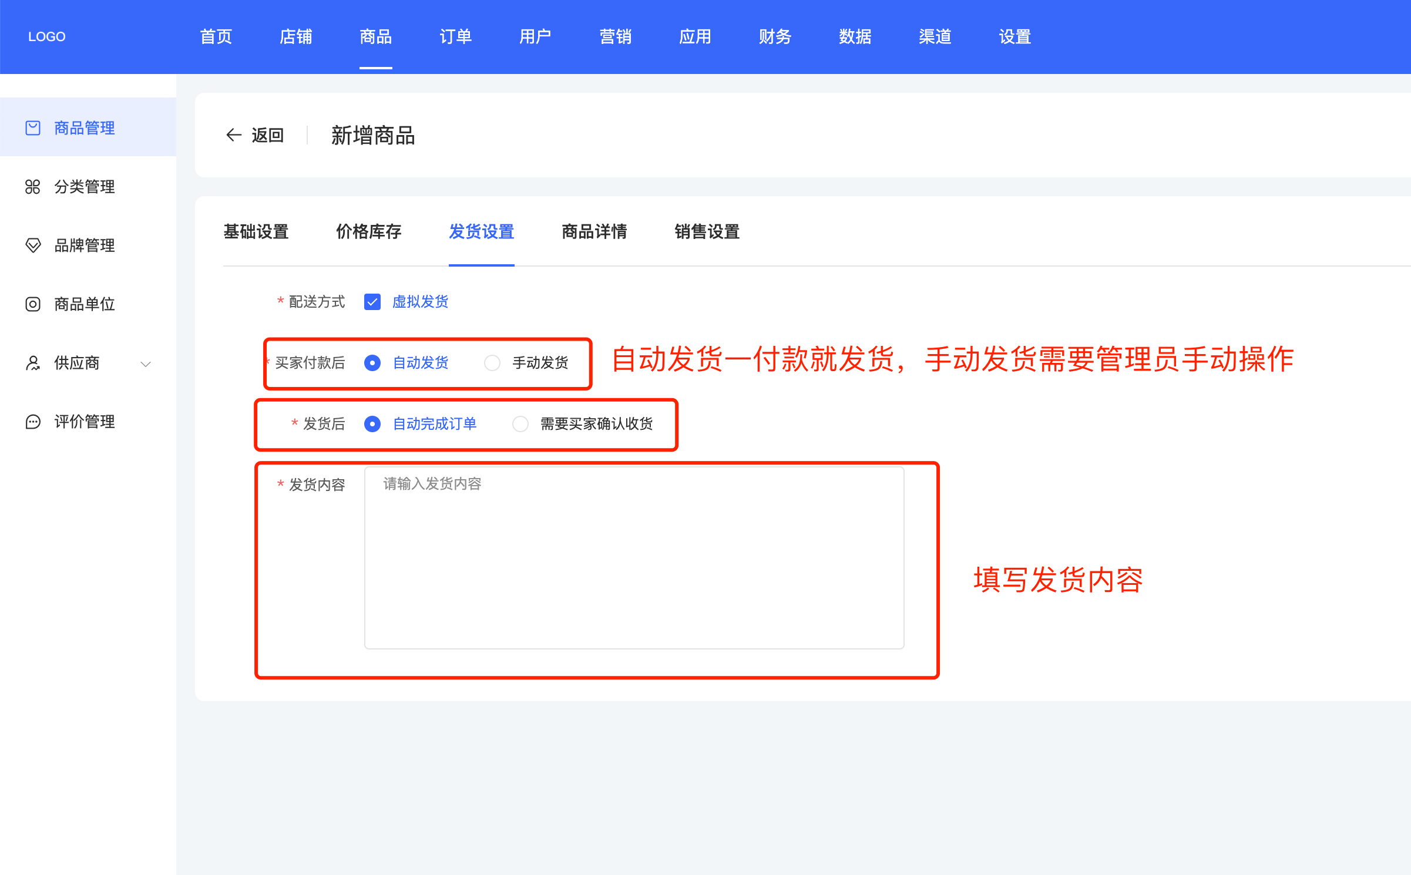Screen dimensions: 1411x875
Task: Select 需要买家确认收货 radio option
Action: pyautogui.click(x=520, y=424)
